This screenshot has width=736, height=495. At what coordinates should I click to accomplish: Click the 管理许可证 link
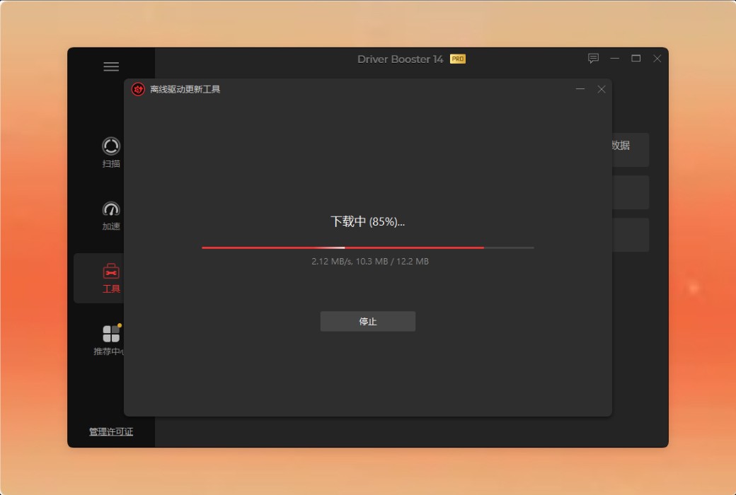click(x=111, y=431)
